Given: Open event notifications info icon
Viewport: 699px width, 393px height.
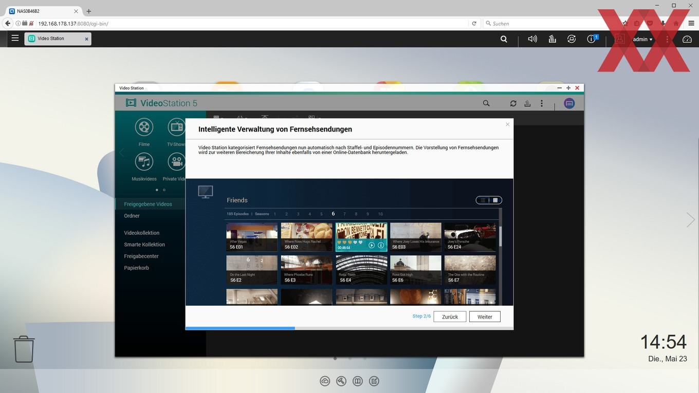Looking at the screenshot, I should tap(592, 39).
